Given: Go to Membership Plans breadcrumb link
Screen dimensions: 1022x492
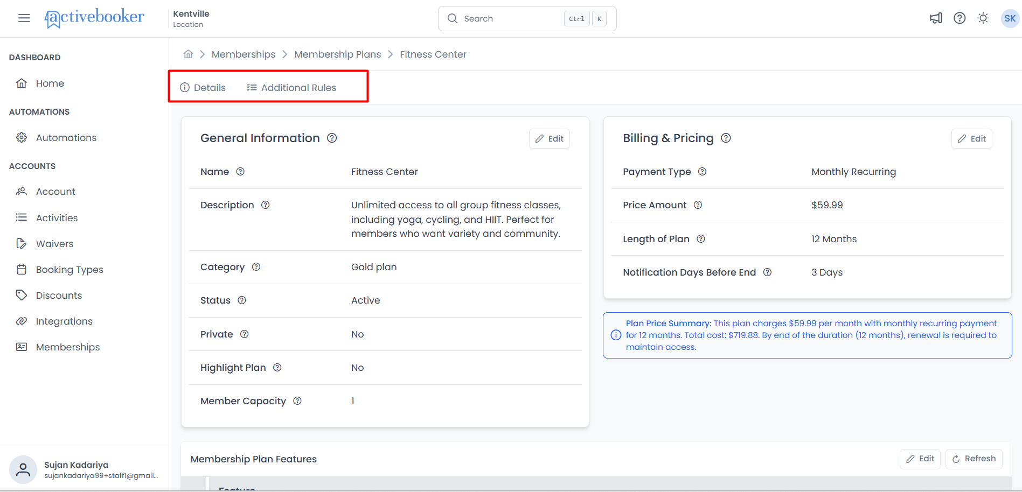Looking at the screenshot, I should (x=337, y=54).
